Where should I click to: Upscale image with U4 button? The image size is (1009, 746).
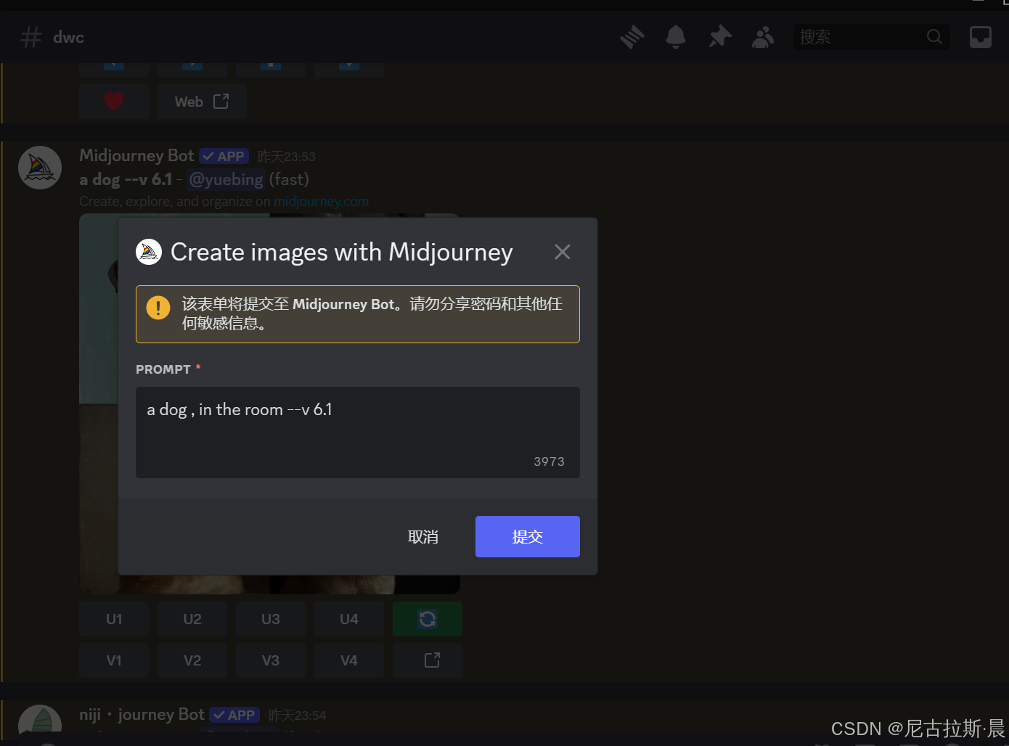tap(349, 619)
